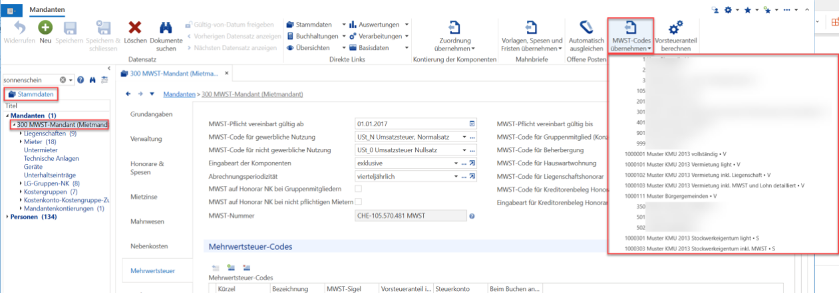The height and width of the screenshot is (293, 839).
Task: Expand Abrechnungsperiodizität dropdown arrow
Action: (457, 176)
